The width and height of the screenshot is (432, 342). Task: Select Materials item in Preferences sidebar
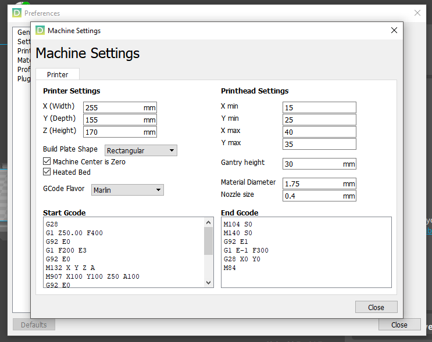click(x=24, y=60)
